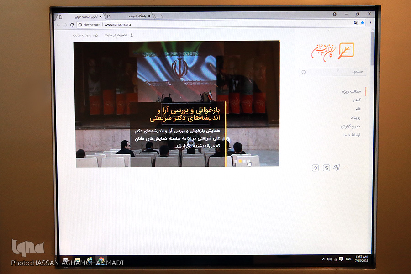The width and height of the screenshot is (411, 274).
Task: Open the Aparat icon beside Instagram
Action: tap(327, 168)
